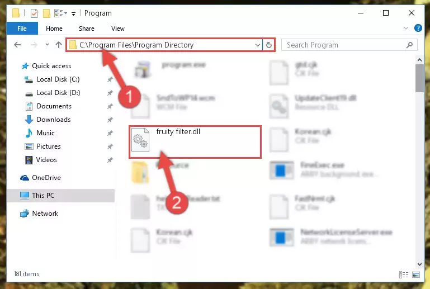Click the pin icon next to Local Disk (C:)
This screenshot has width=430, height=289.
point(110,79)
